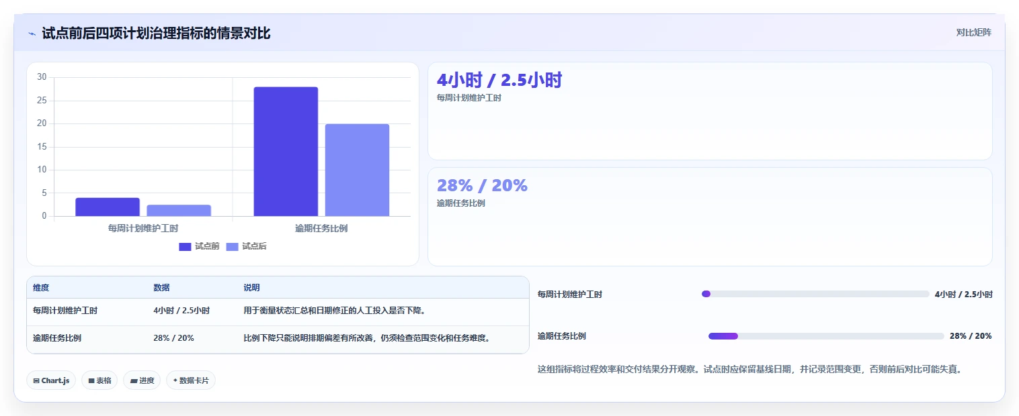
Task: Click the 数据 column header
Action: pyautogui.click(x=161, y=288)
